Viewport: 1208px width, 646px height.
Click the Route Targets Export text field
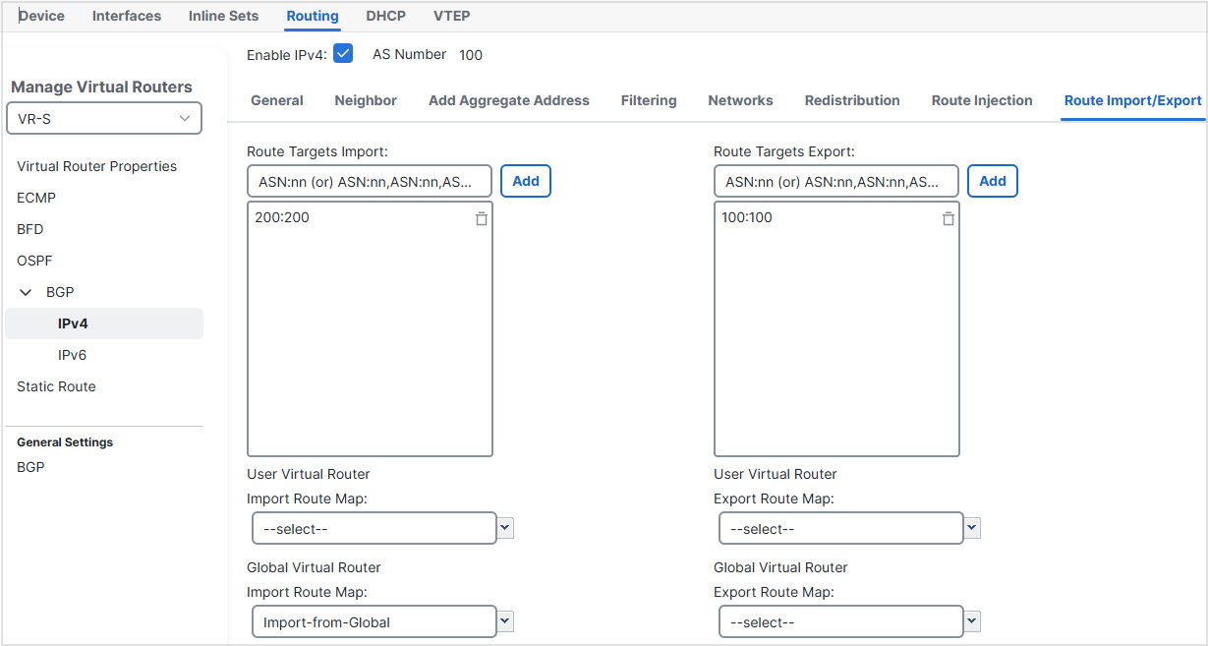(x=836, y=182)
